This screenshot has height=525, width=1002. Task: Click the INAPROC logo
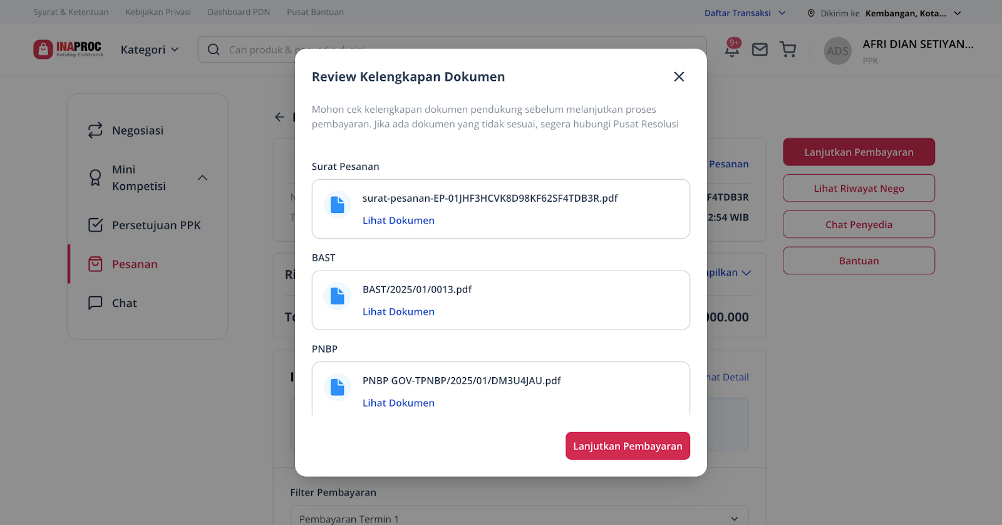coord(68,49)
